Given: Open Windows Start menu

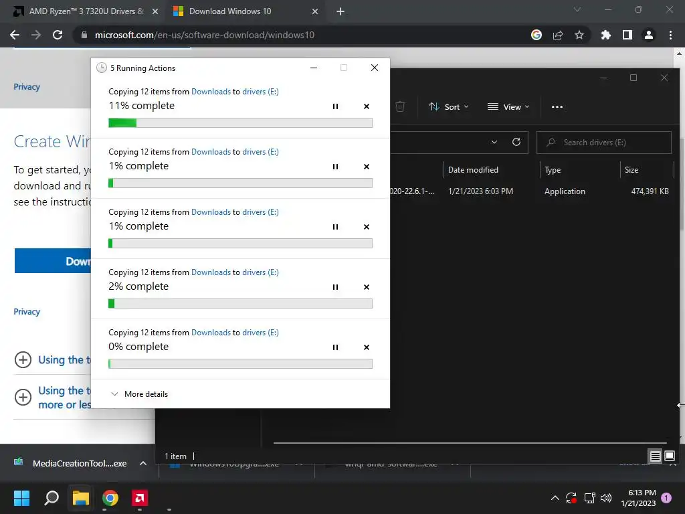Looking at the screenshot, I should click(21, 498).
